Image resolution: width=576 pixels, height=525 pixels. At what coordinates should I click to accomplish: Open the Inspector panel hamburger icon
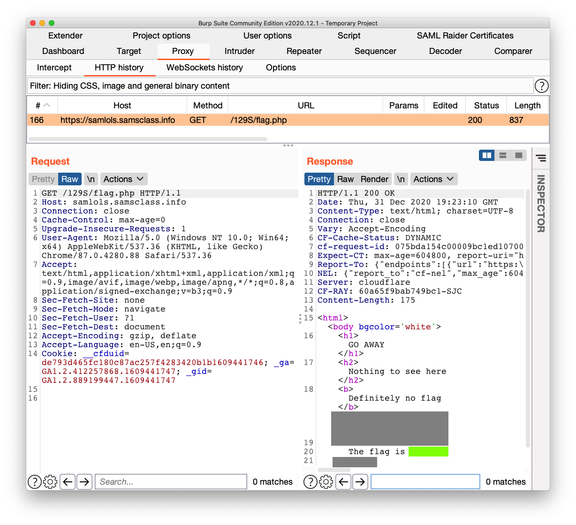pos(541,158)
